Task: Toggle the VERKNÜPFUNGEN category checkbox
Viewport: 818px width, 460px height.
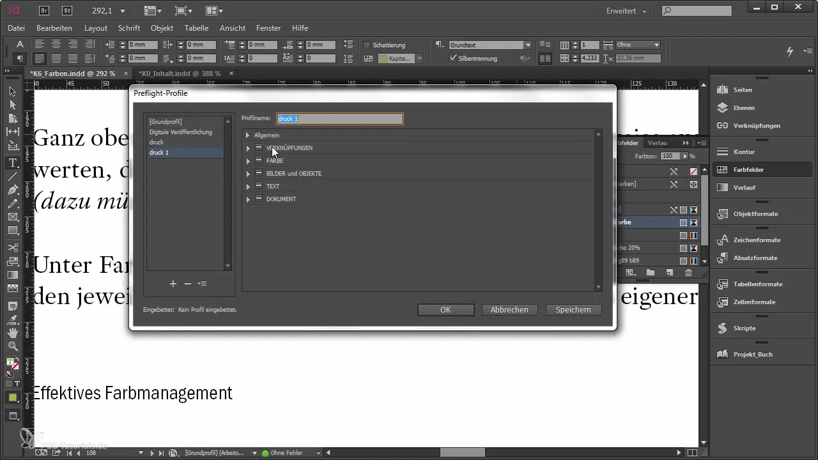Action: (259, 148)
